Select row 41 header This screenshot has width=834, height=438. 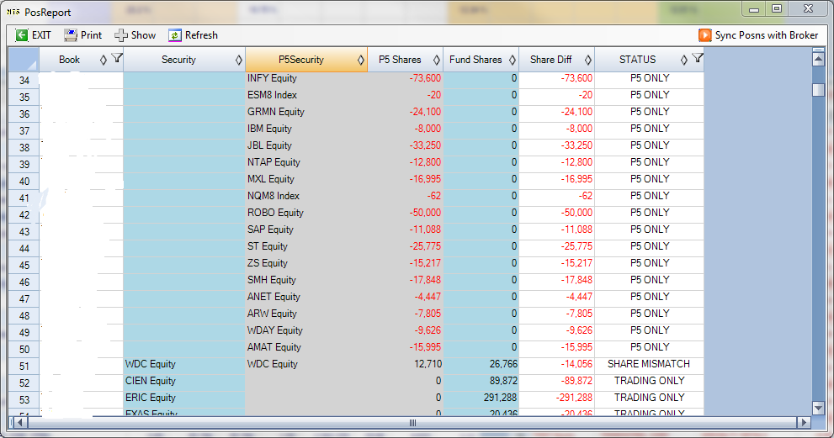coord(24,198)
